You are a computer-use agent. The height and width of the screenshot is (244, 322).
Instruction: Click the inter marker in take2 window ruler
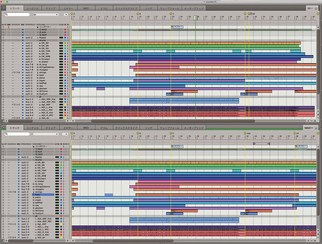pos(245,133)
